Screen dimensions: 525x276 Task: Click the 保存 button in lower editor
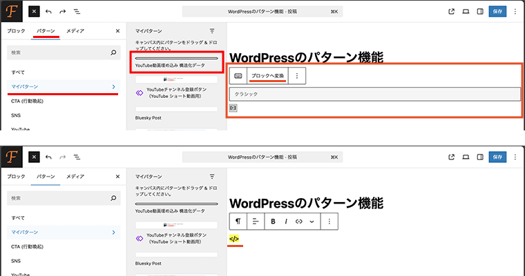[497, 157]
